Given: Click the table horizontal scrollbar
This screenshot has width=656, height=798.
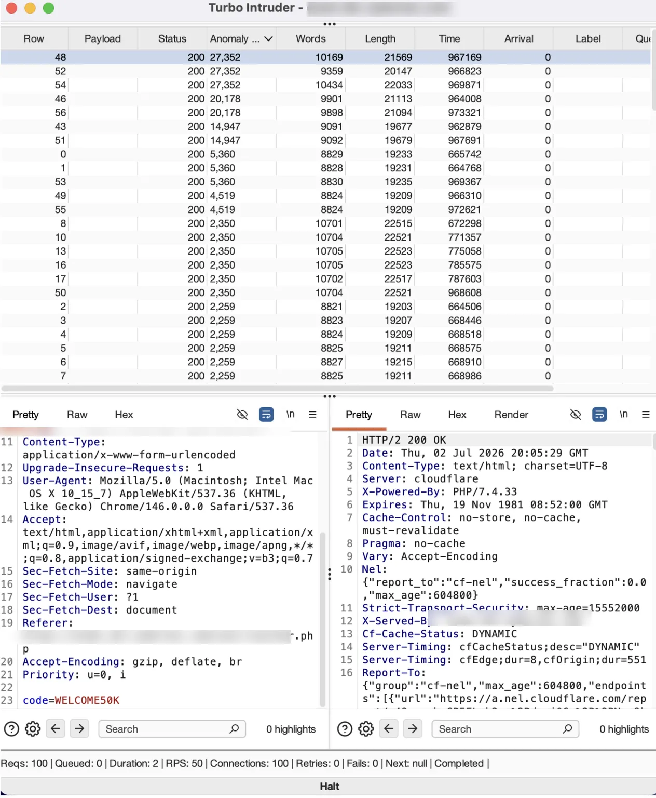Looking at the screenshot, I should [x=277, y=388].
